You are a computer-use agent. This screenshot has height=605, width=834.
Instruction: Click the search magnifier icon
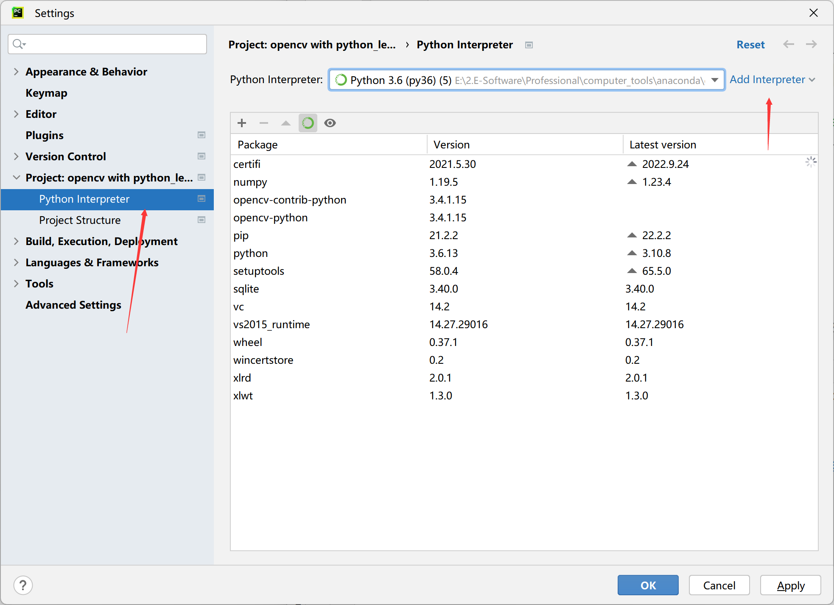[x=19, y=44]
